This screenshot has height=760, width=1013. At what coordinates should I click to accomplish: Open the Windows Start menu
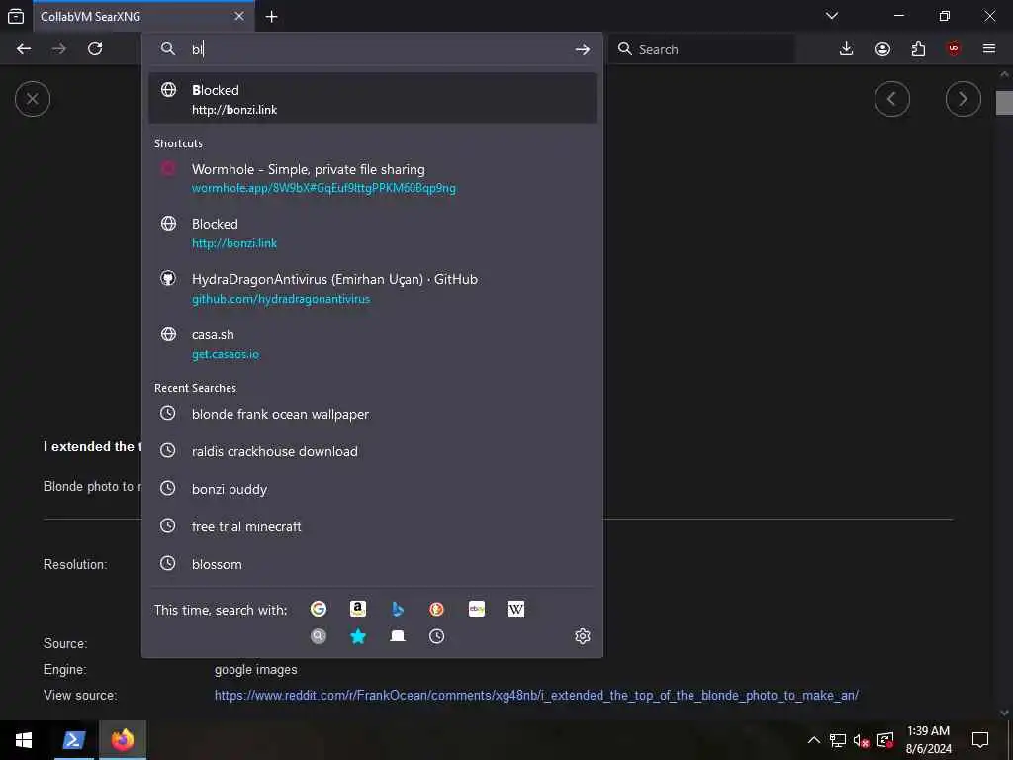coord(24,740)
